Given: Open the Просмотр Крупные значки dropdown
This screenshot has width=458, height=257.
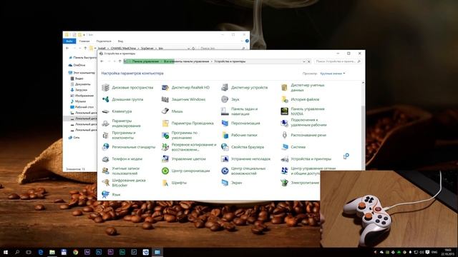Looking at the screenshot, I should (x=332, y=74).
